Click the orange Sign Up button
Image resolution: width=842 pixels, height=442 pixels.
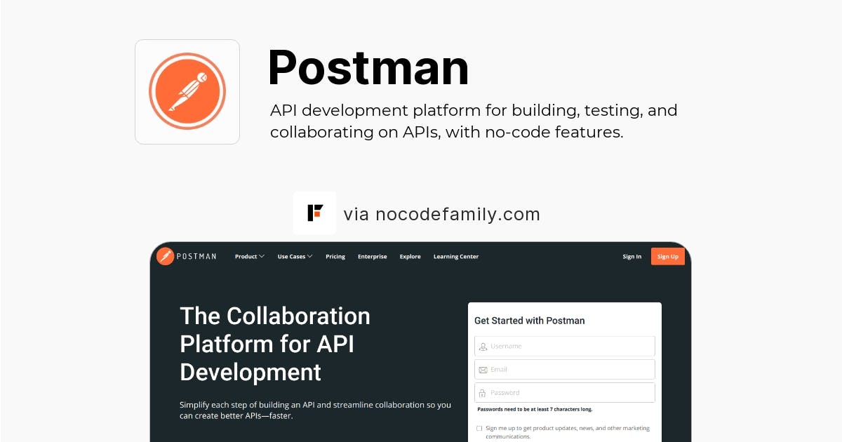[667, 256]
